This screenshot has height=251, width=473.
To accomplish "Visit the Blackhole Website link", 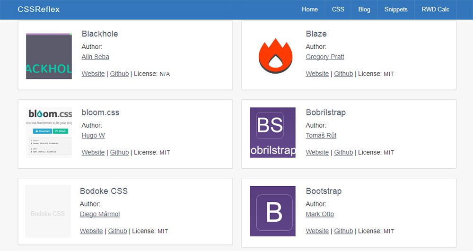I will pos(93,74).
